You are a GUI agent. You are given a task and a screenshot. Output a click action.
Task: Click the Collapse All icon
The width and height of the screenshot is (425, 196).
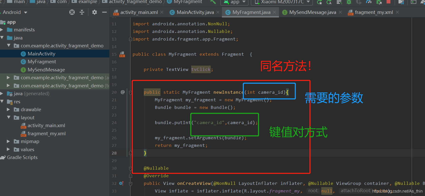coord(82,12)
